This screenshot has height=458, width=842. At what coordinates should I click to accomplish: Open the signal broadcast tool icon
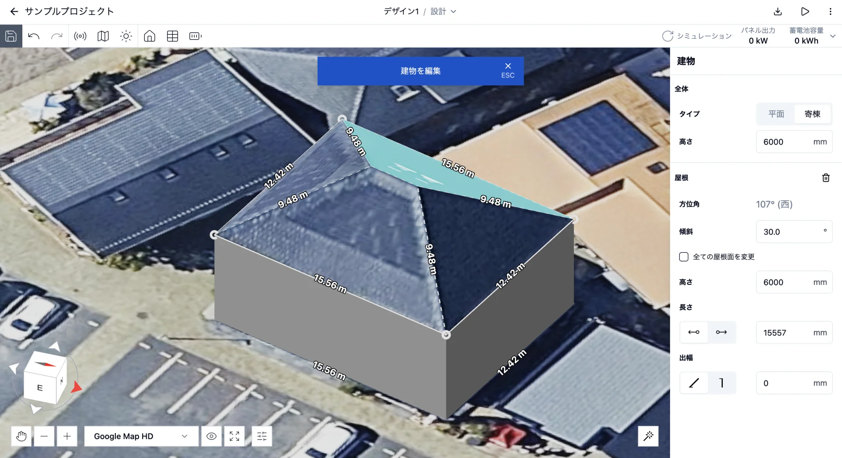80,36
